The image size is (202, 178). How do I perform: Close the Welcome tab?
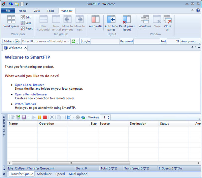coord(26,48)
